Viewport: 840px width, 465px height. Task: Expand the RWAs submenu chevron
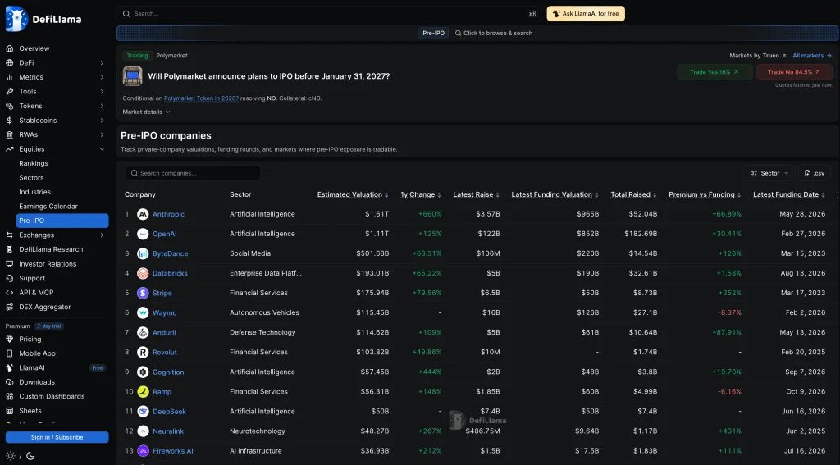102,134
